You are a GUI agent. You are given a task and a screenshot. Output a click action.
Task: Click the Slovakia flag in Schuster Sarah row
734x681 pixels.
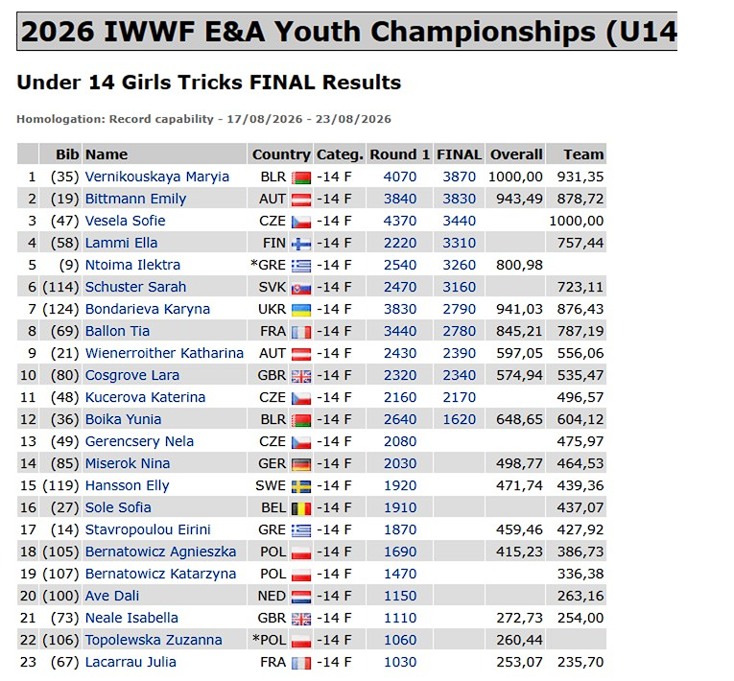[301, 288]
